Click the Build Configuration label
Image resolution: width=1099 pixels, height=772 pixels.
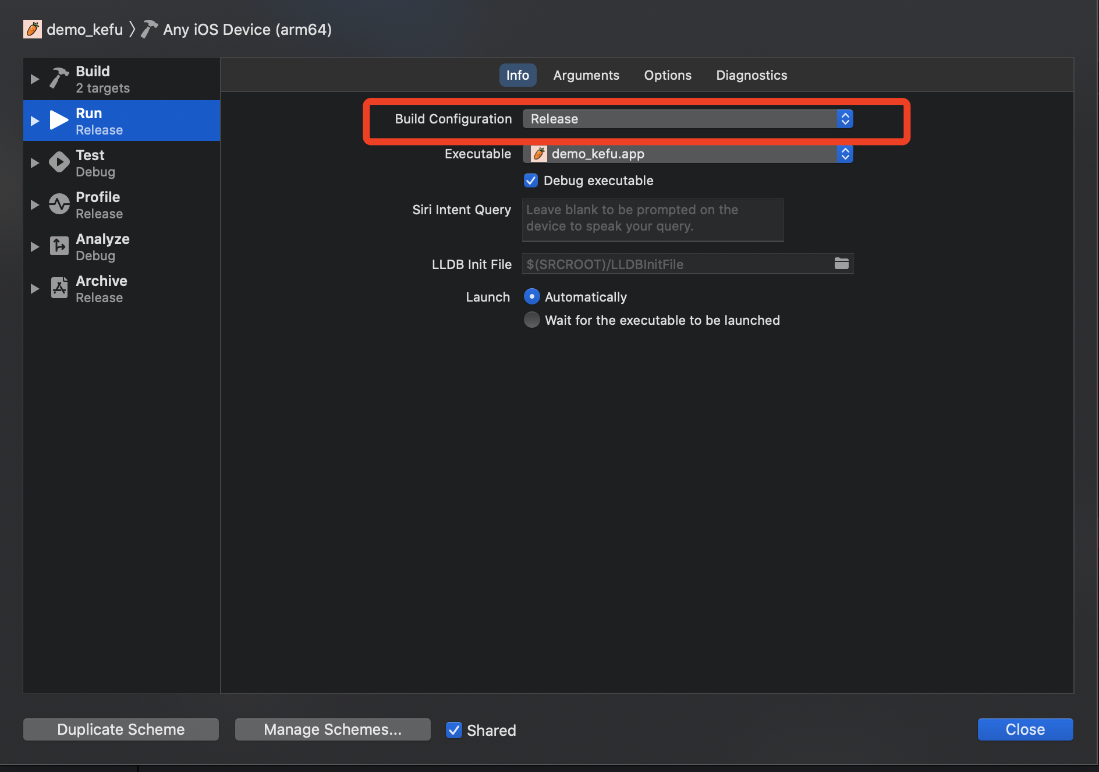pos(453,119)
